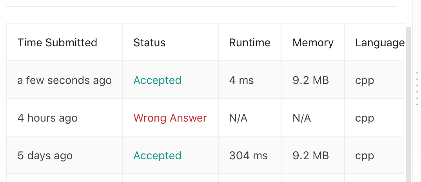Click the '5 days ago' timestamp
421x182 pixels.
click(x=45, y=156)
